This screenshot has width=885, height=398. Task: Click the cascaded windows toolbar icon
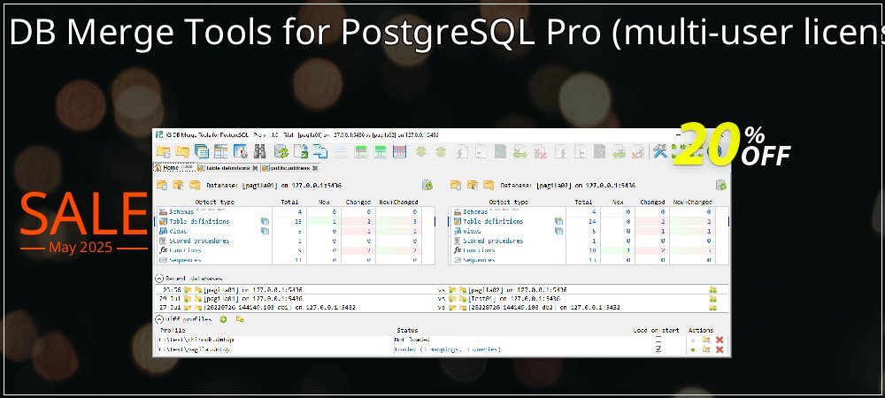tap(202, 151)
